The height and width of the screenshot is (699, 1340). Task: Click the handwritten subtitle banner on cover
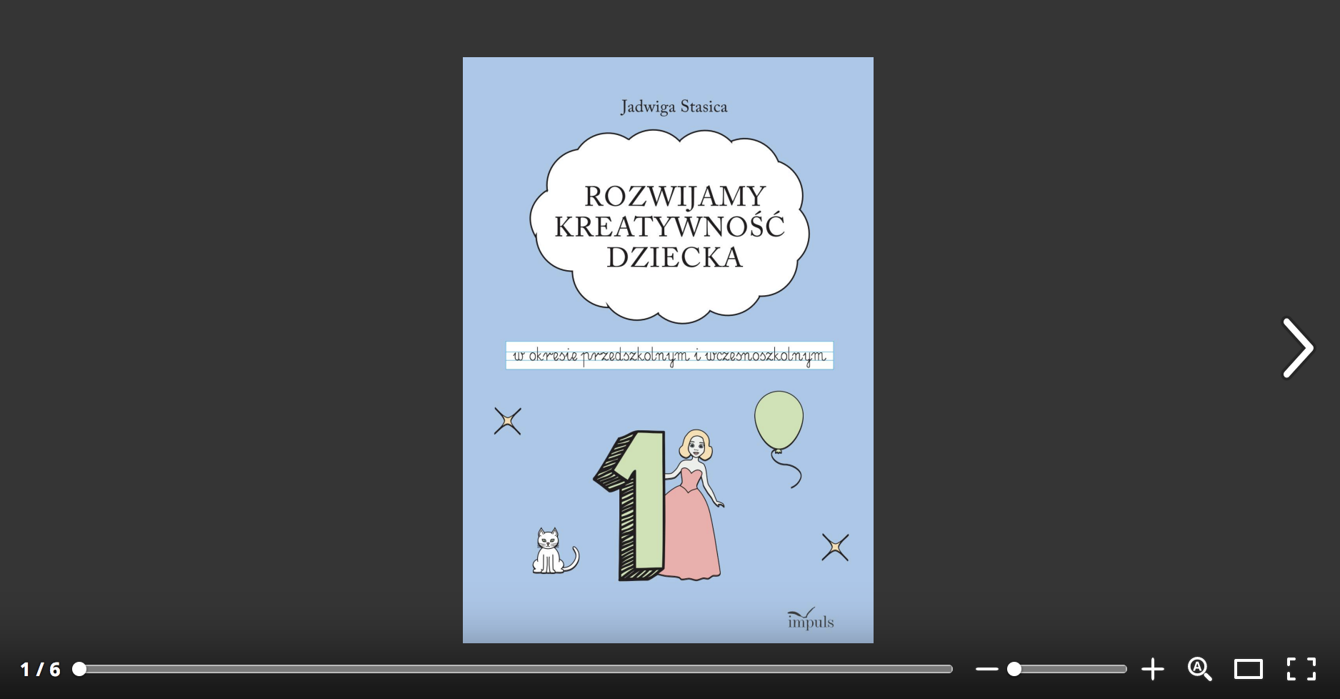669,355
